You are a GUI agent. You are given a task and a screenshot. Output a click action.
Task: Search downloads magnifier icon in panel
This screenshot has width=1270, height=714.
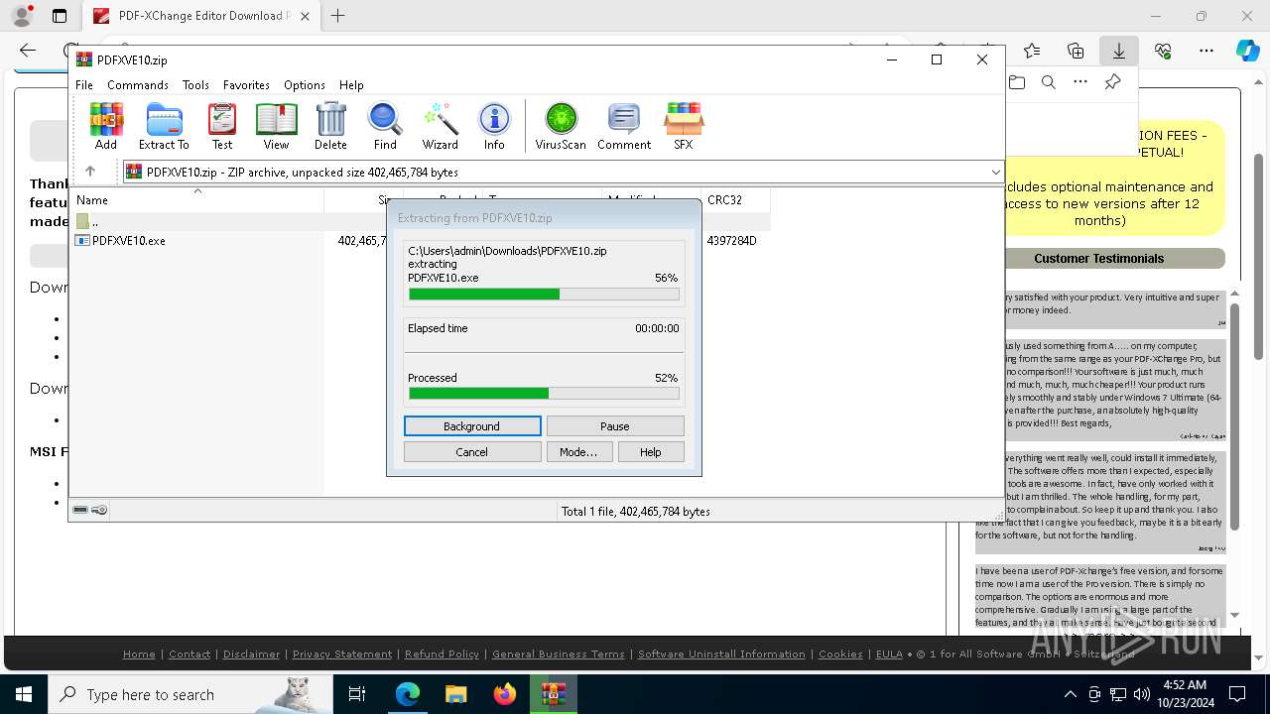(1049, 82)
